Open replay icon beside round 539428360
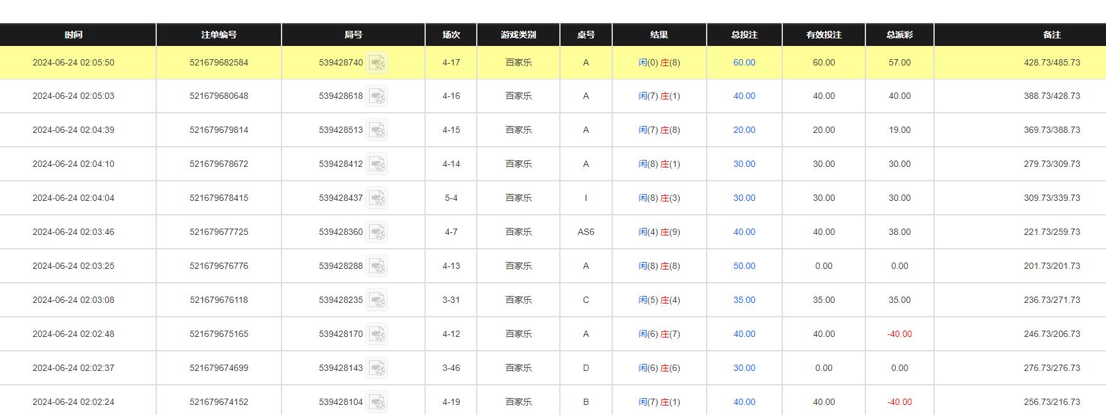Viewport: 1106px width, 415px height. [377, 232]
